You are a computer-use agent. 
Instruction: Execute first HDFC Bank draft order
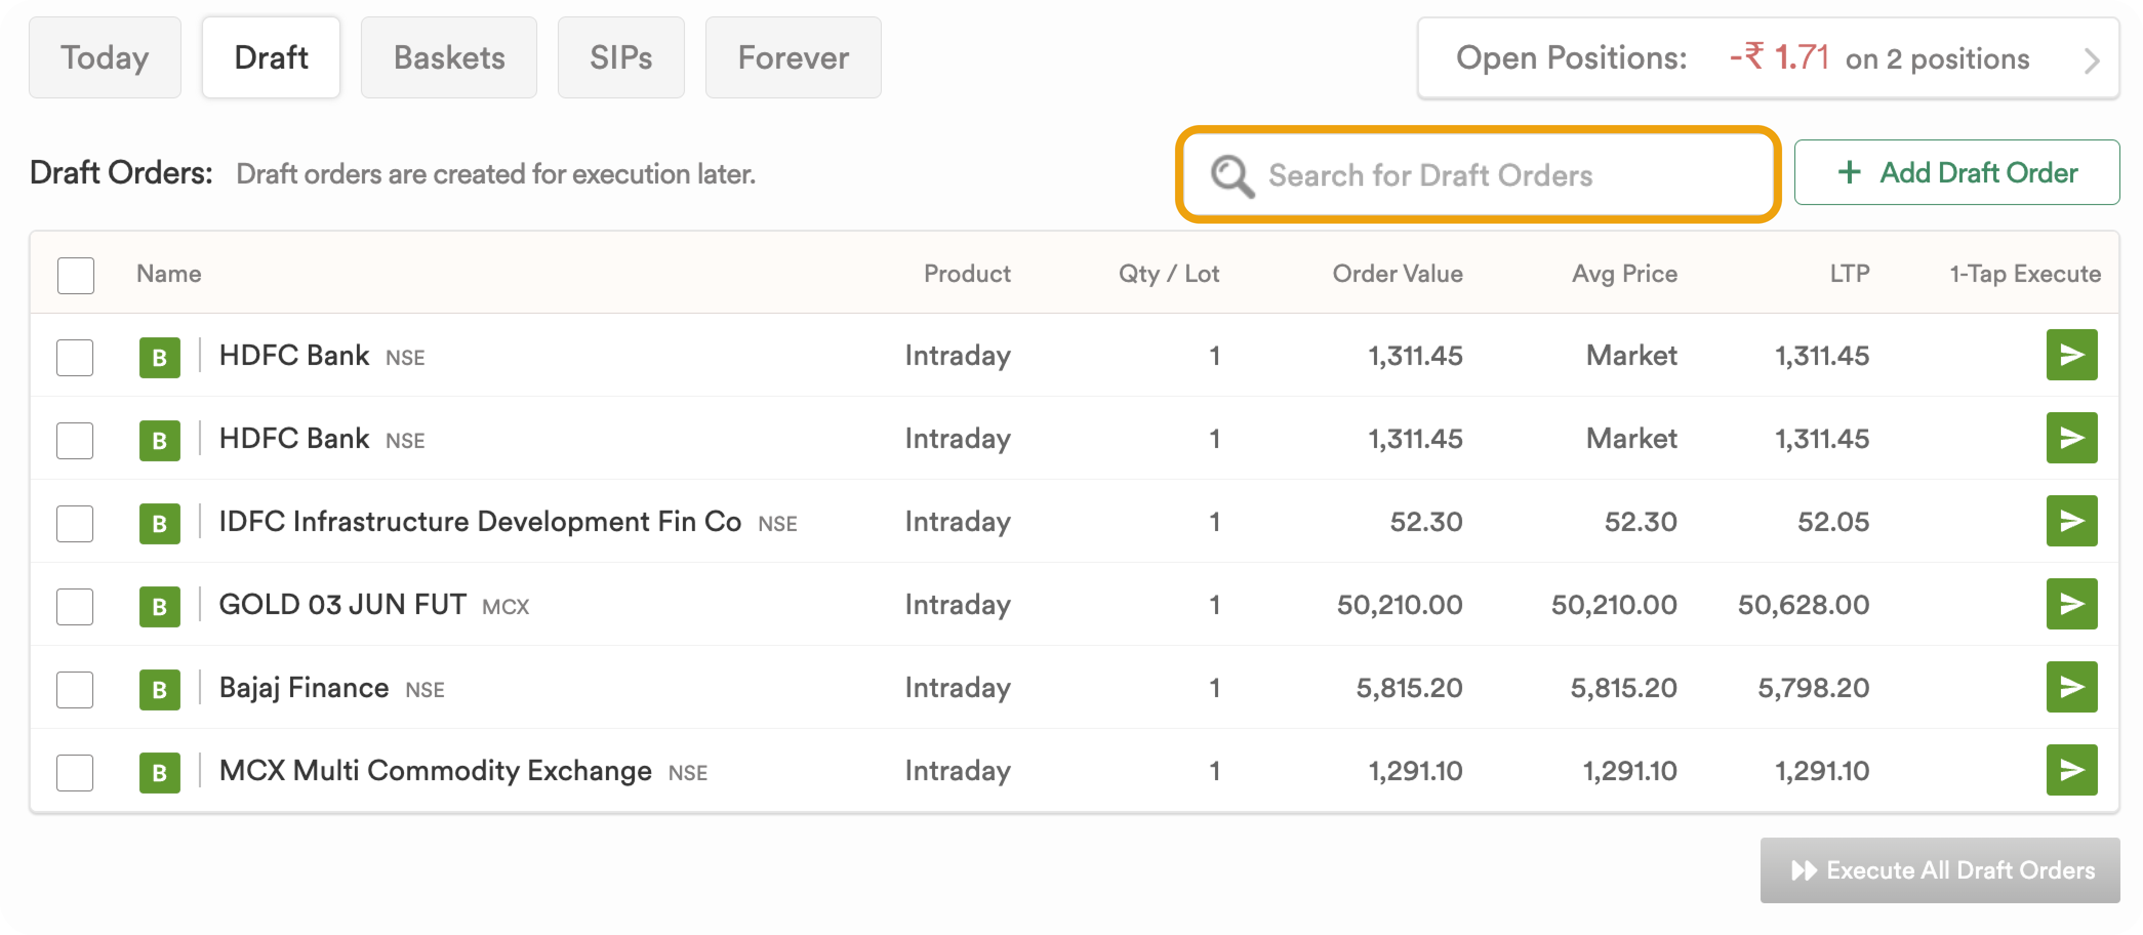coord(2071,355)
